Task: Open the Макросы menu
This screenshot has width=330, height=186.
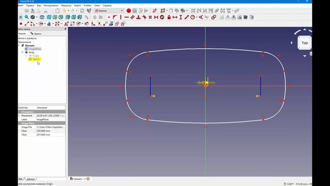Action: (x=66, y=6)
